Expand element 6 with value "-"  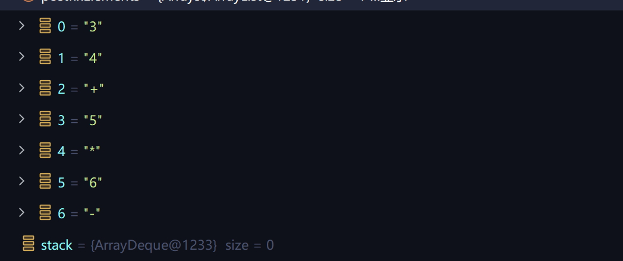click(22, 212)
